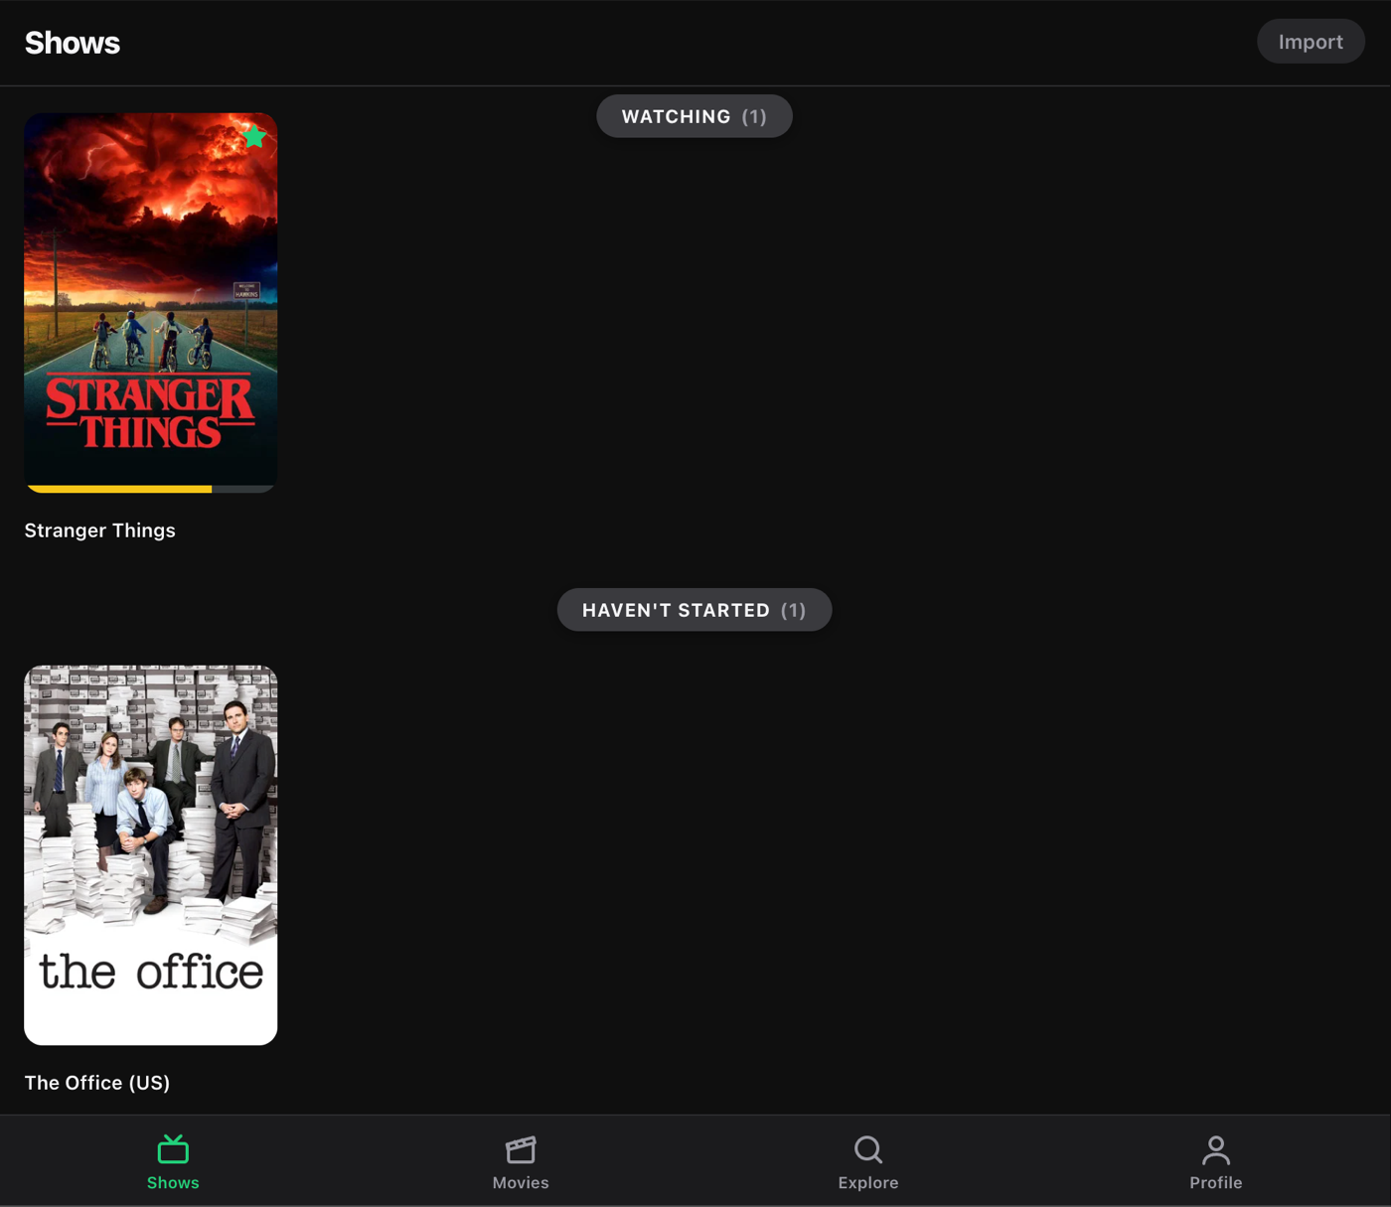
Task: Collapse the WATCHING (1) section header
Action: [x=695, y=116]
